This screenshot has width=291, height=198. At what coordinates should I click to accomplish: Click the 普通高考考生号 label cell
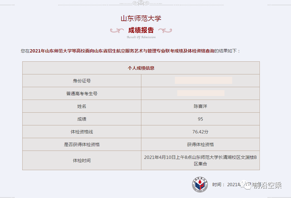[82, 94]
